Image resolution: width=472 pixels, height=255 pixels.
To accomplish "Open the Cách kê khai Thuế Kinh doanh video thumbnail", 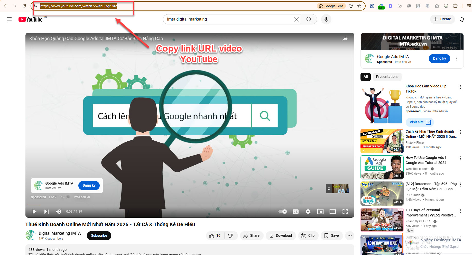I will [x=382, y=141].
